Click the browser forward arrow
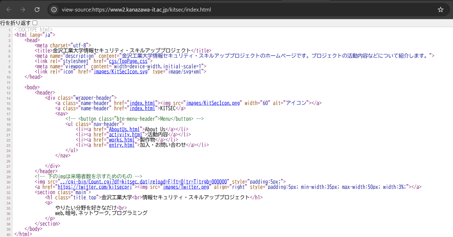 point(23,10)
